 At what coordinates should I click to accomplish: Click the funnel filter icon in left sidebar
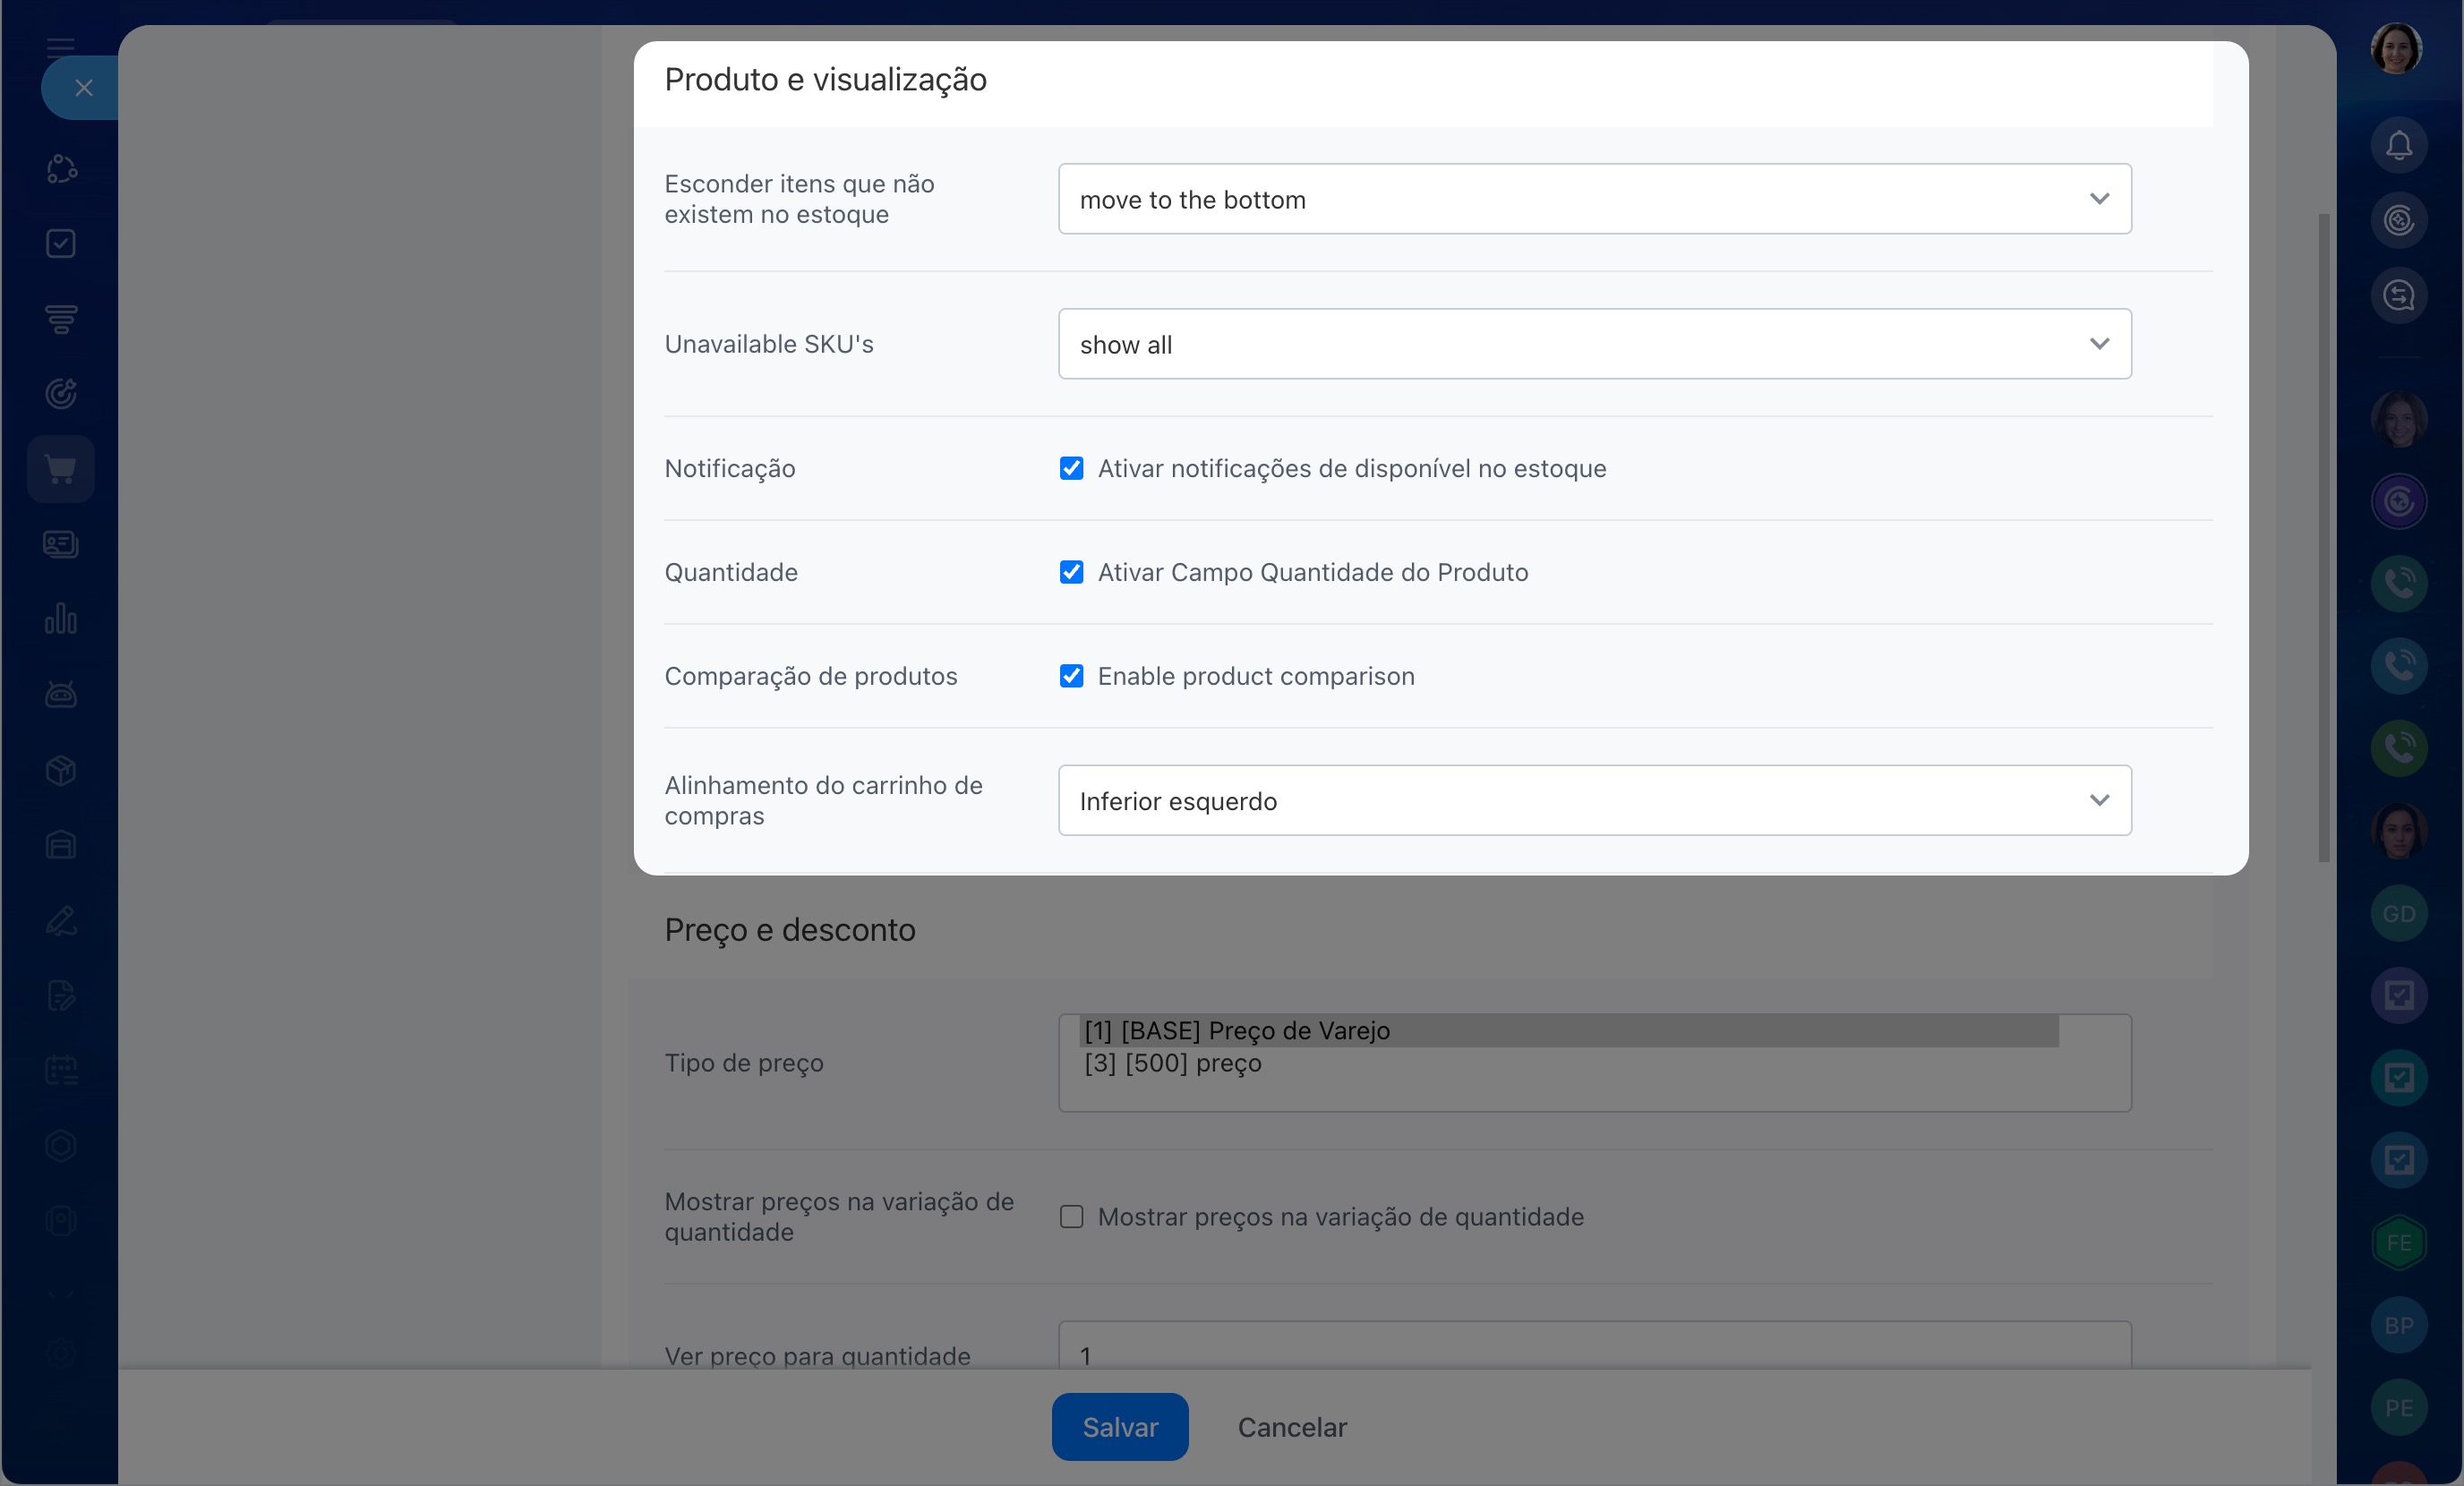click(61, 319)
